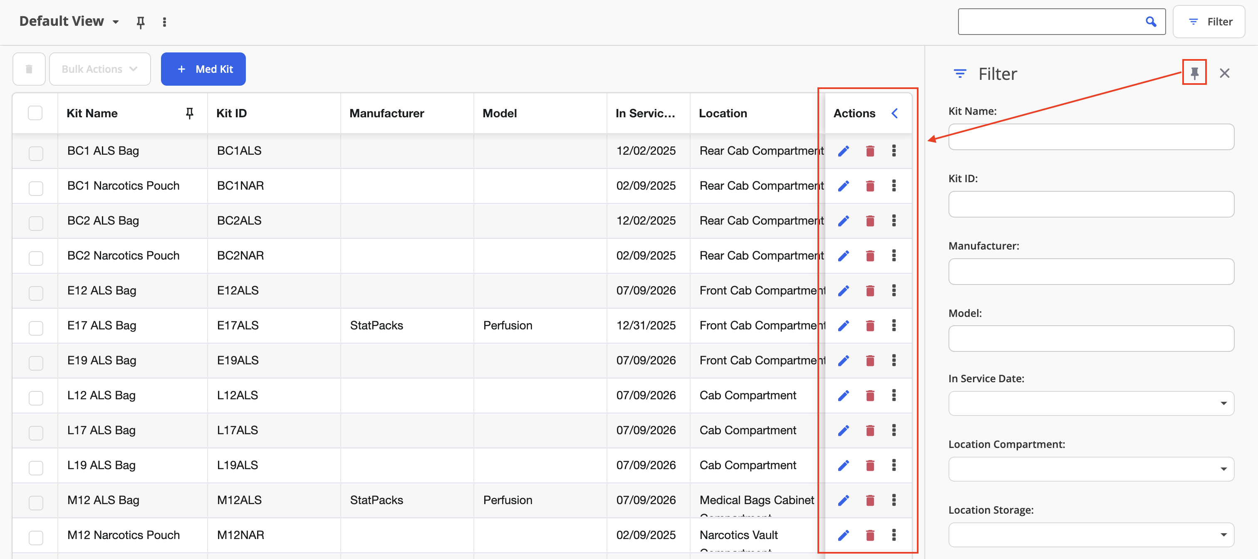1258x559 pixels.
Task: Click Perfusion in the M12 ALS Bag row
Action: tap(508, 500)
